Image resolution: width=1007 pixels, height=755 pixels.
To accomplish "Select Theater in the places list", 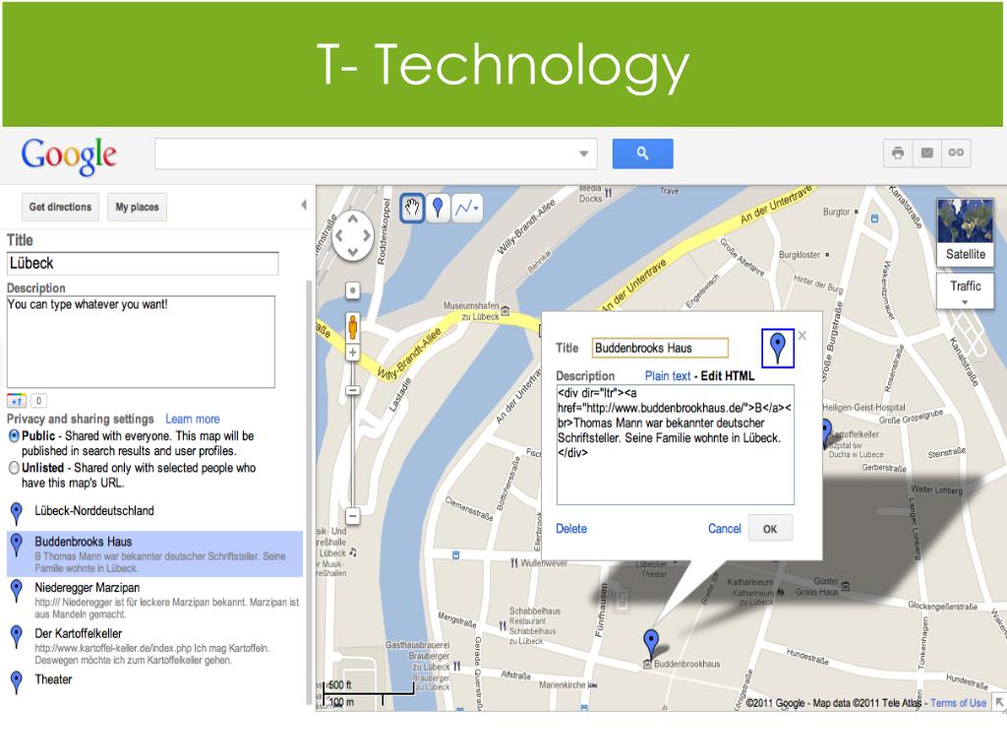I will (154, 680).
